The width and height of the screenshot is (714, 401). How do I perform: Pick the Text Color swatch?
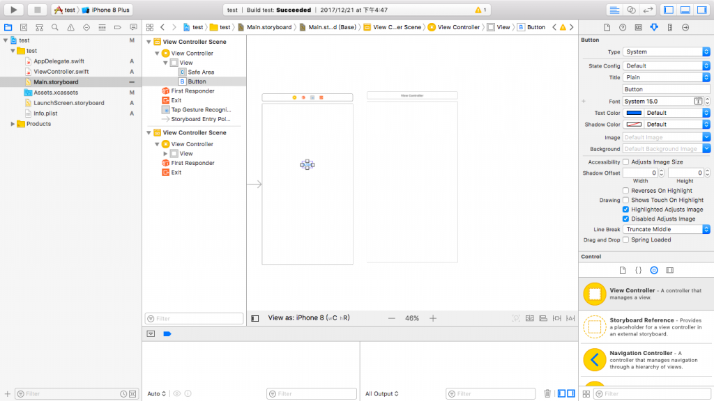(634, 113)
